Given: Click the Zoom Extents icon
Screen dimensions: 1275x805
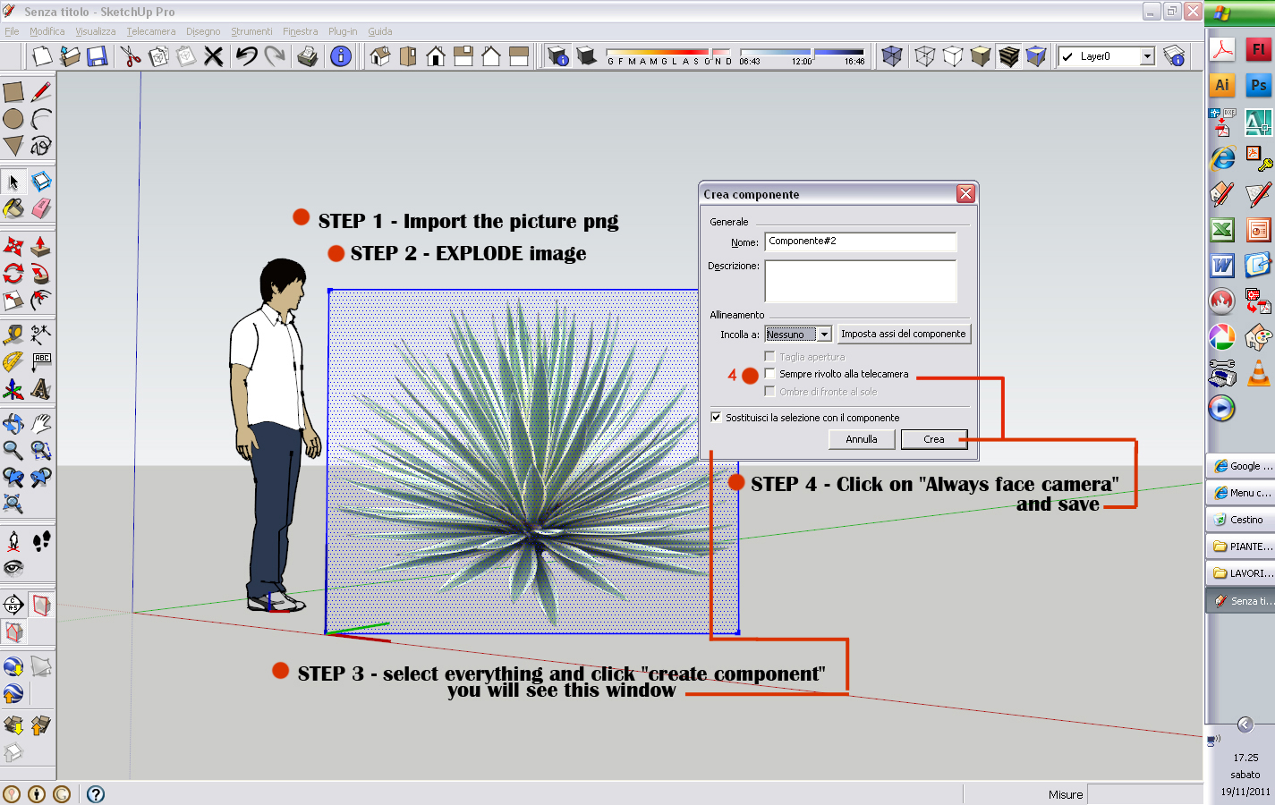Looking at the screenshot, I should coord(13,503).
